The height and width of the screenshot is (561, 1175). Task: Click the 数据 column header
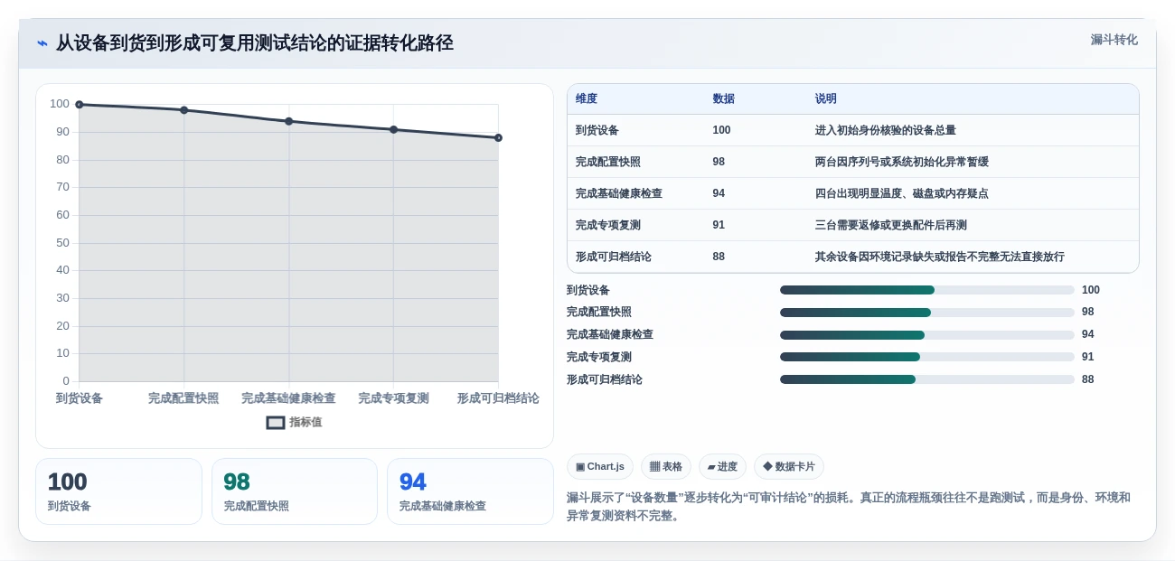723,98
